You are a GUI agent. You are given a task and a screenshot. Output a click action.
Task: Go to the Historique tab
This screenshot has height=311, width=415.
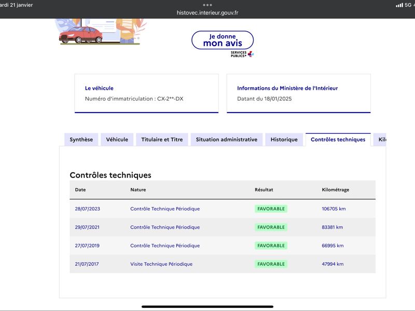pyautogui.click(x=284, y=139)
